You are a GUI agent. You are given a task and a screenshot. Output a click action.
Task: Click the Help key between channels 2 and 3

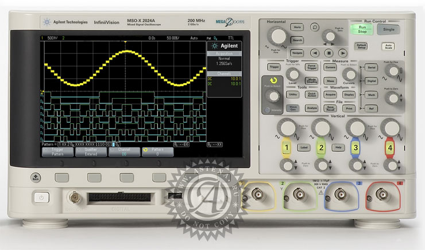[338, 147]
